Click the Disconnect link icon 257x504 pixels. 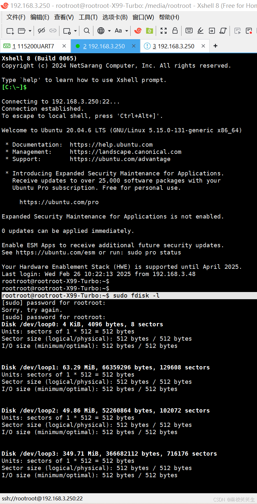(41, 31)
